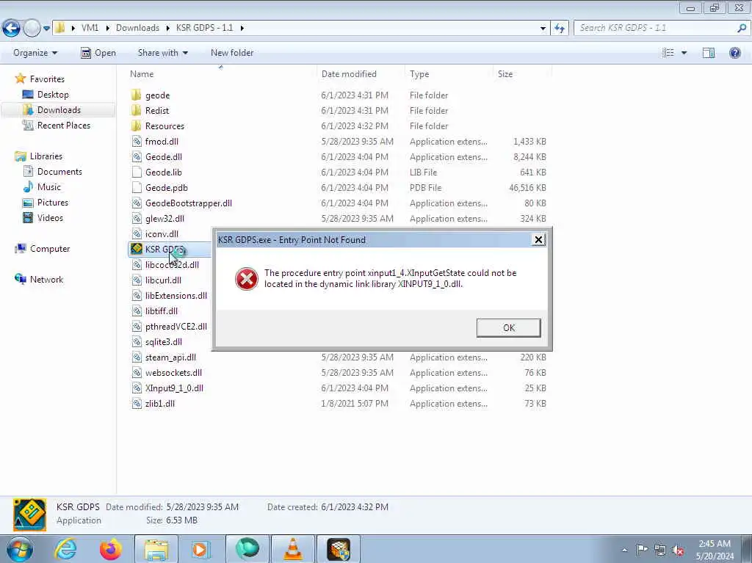Select the libExtensions.dll file

(176, 295)
